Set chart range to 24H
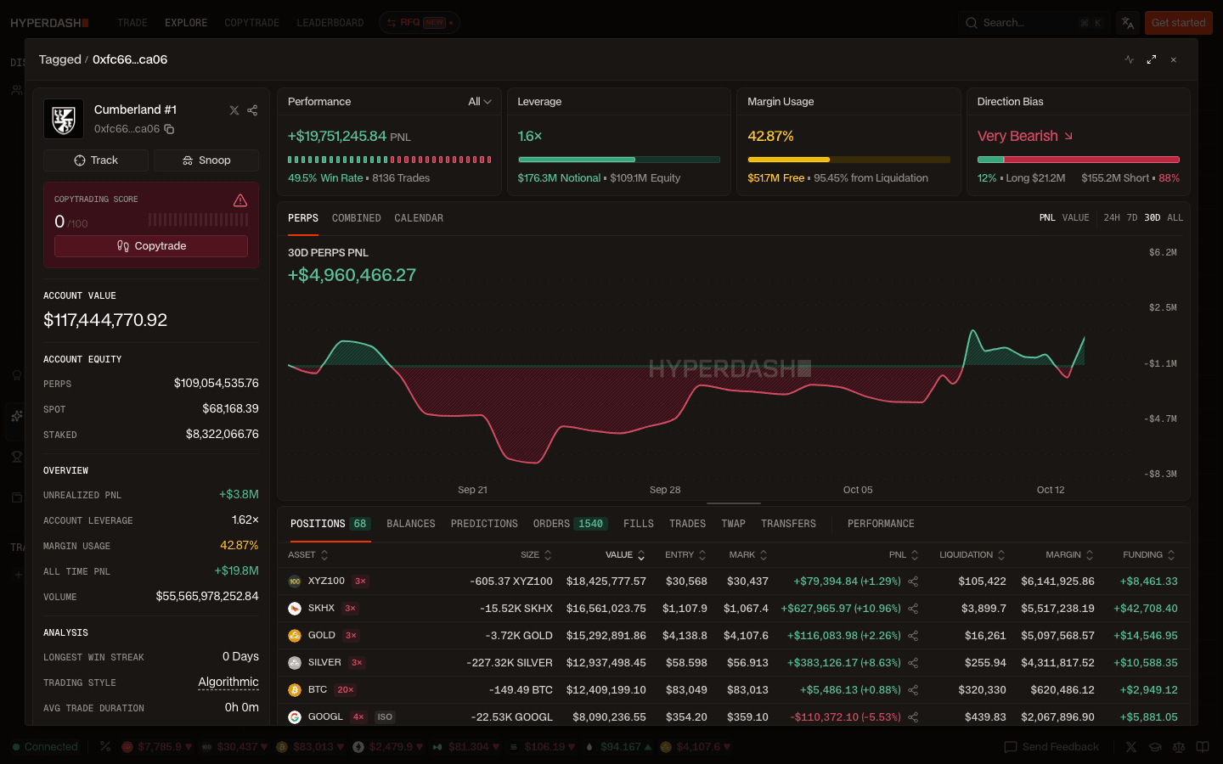This screenshot has width=1223, height=764. [x=1112, y=218]
